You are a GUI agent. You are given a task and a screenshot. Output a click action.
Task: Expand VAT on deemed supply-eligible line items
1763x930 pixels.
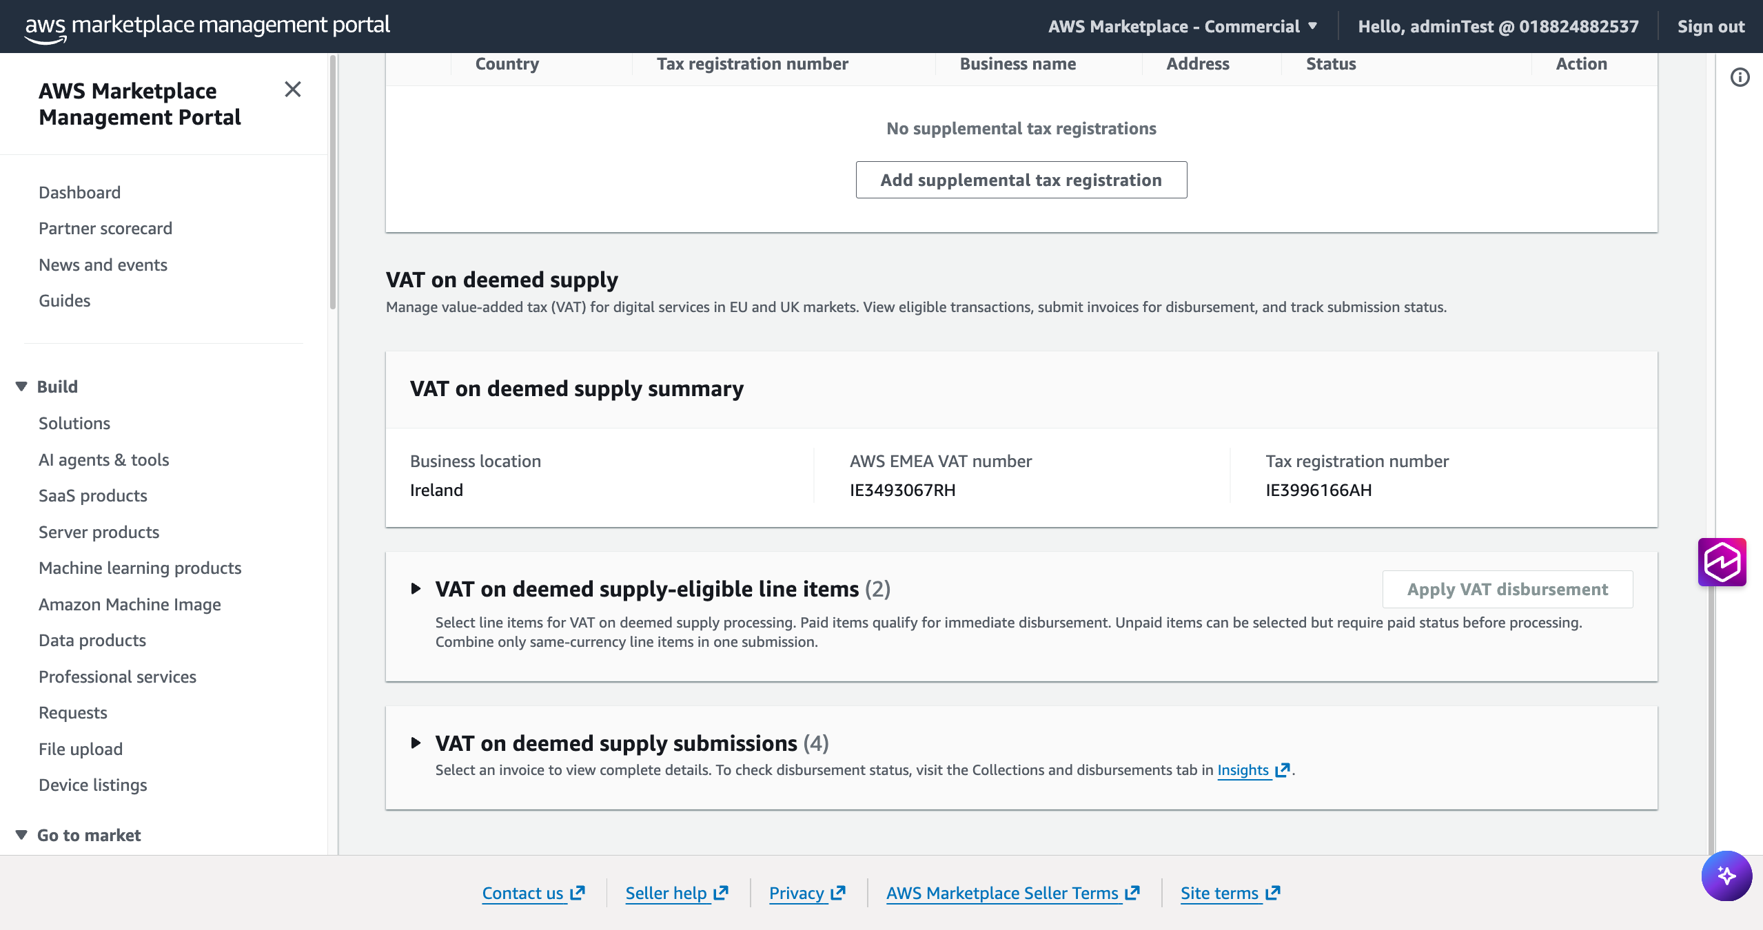point(416,589)
